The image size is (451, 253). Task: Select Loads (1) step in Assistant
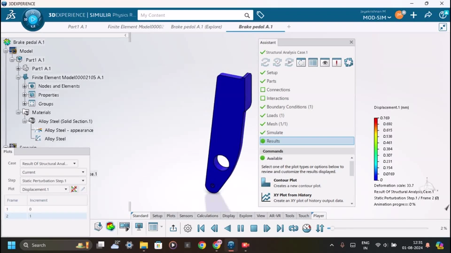(275, 115)
